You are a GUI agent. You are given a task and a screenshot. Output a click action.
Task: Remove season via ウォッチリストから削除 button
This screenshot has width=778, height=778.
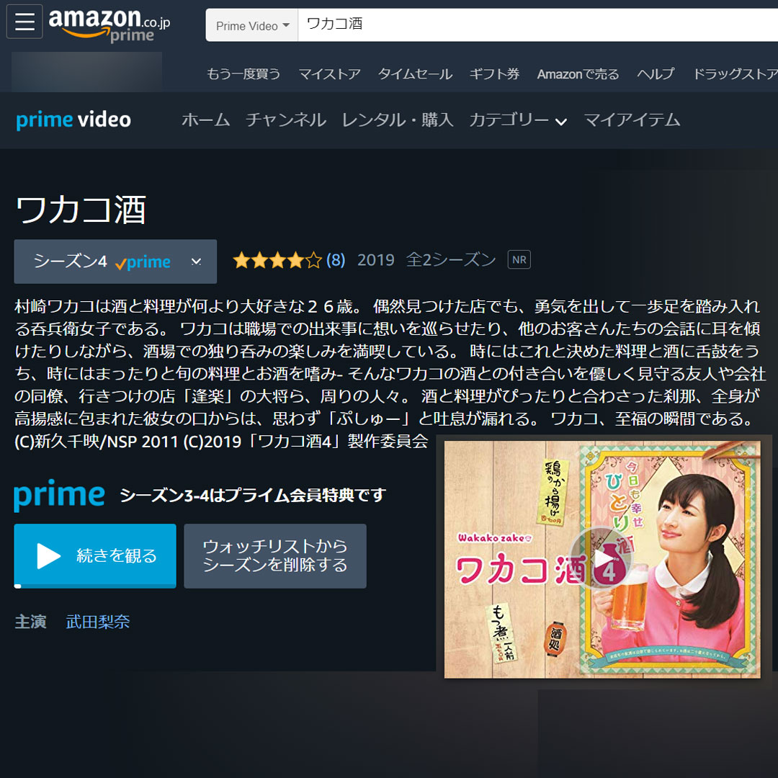point(275,556)
